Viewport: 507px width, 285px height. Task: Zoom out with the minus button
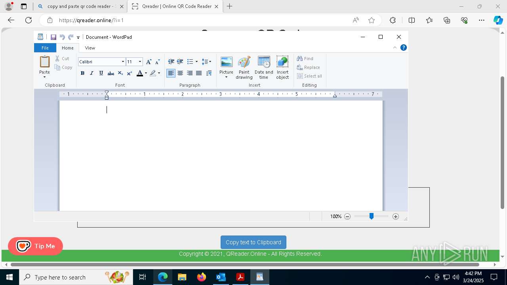point(347,217)
